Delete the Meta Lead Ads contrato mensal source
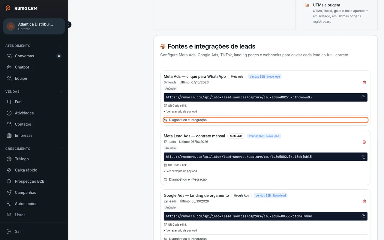 [x=364, y=142]
